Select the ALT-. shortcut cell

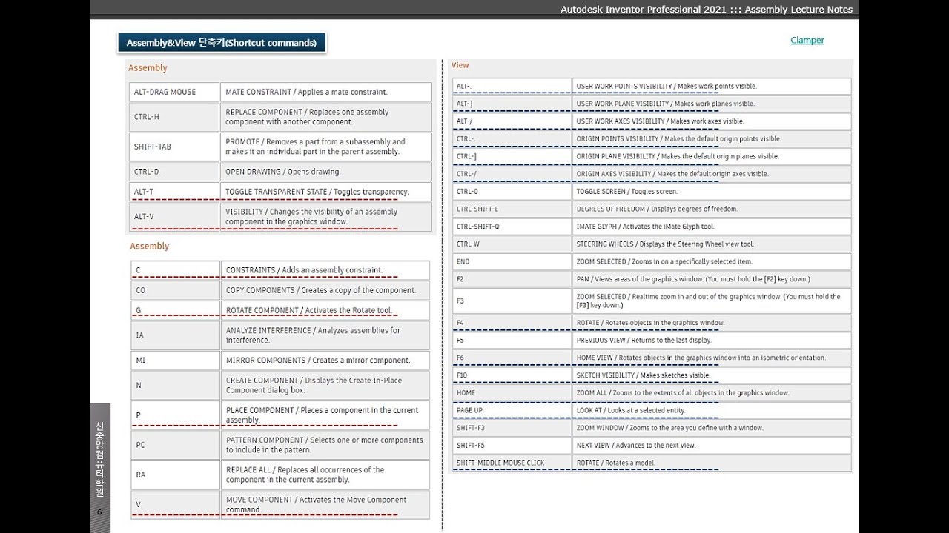click(x=512, y=86)
